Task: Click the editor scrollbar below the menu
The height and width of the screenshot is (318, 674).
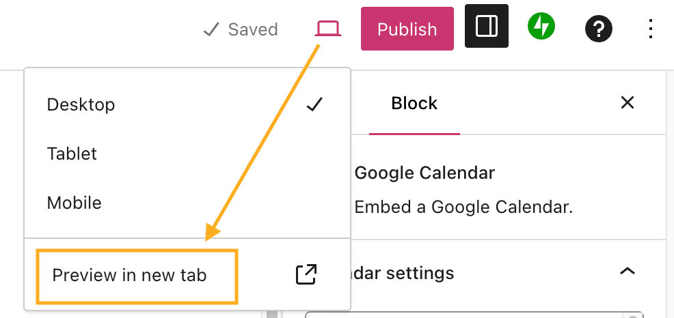Action: click(x=271, y=314)
